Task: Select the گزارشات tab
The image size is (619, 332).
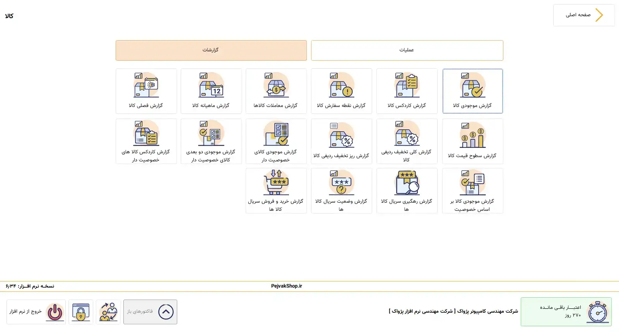Action: pyautogui.click(x=211, y=50)
